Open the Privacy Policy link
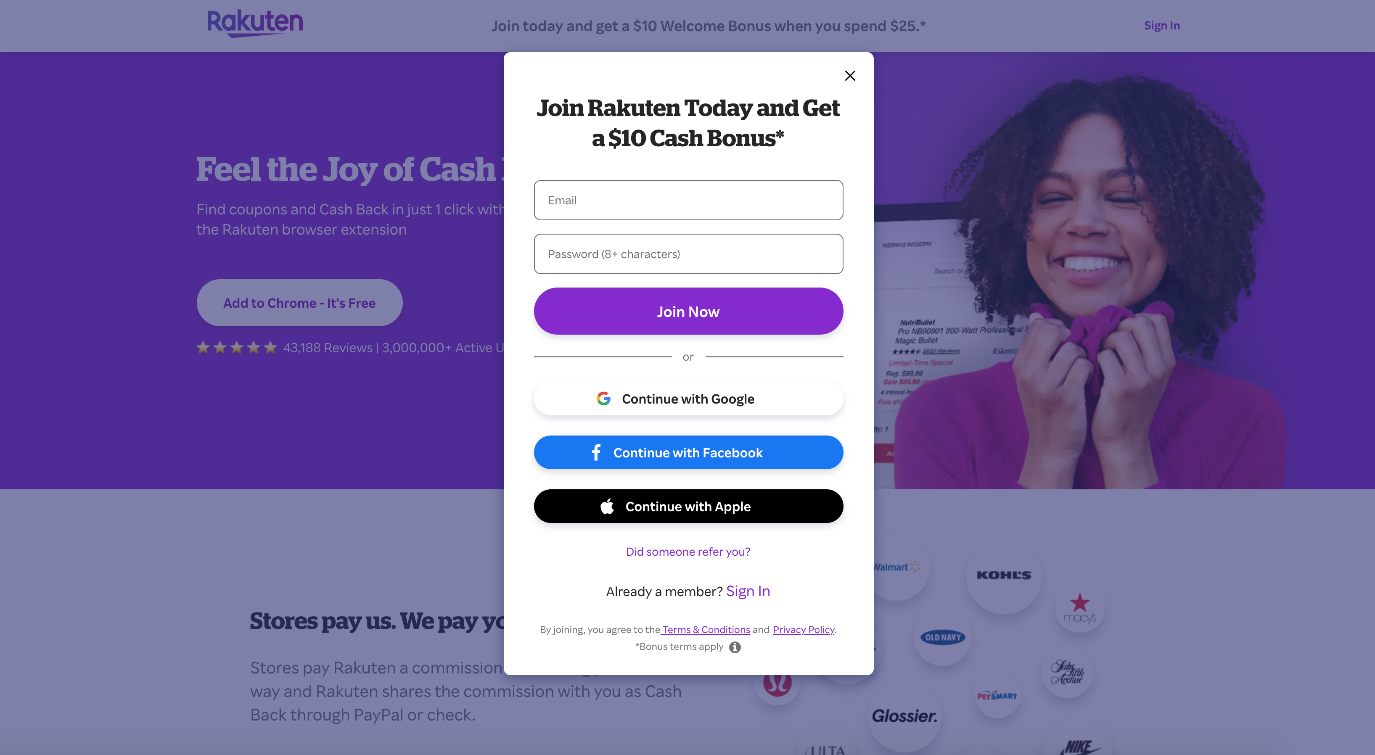This screenshot has width=1375, height=755. 803,630
